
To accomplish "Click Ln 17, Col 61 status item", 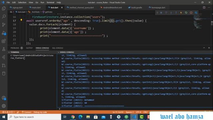I will click(x=118, y=112).
